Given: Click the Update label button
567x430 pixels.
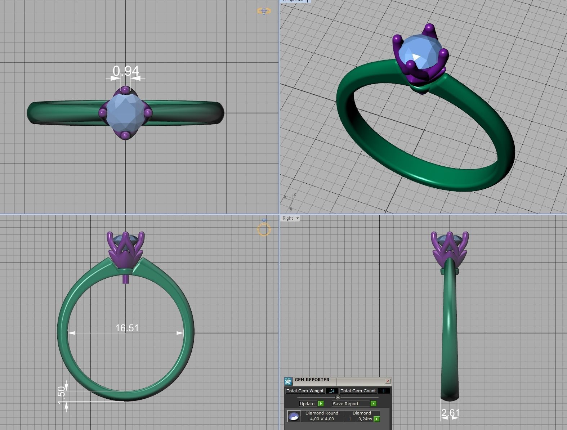Looking at the screenshot, I should pyautogui.click(x=307, y=404).
